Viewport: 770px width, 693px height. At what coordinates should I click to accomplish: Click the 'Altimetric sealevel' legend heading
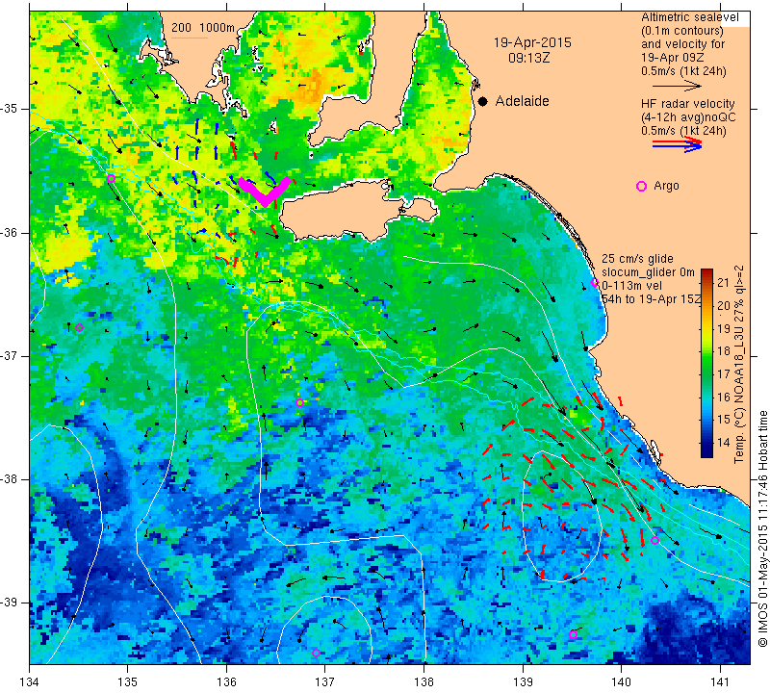[x=690, y=17]
